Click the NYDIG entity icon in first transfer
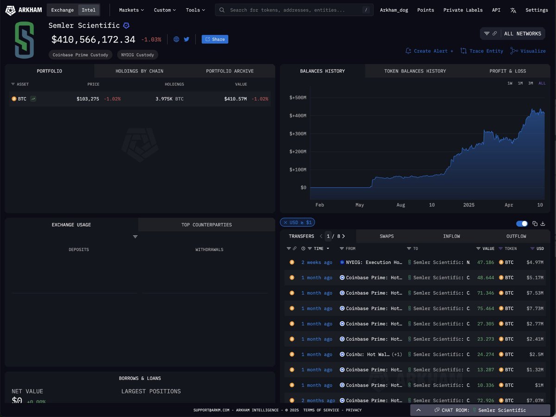 pyautogui.click(x=342, y=262)
